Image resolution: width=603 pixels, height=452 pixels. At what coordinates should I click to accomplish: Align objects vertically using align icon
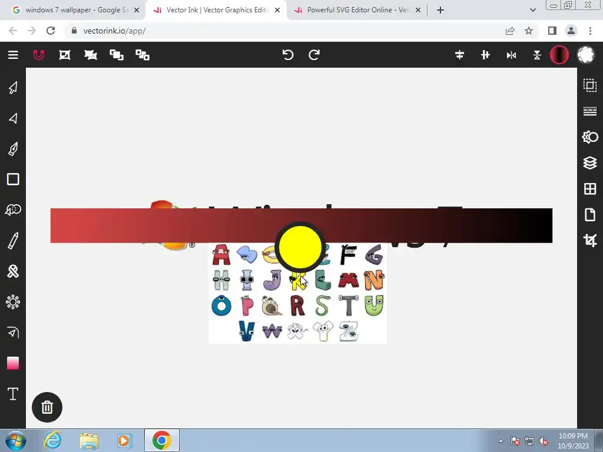485,55
